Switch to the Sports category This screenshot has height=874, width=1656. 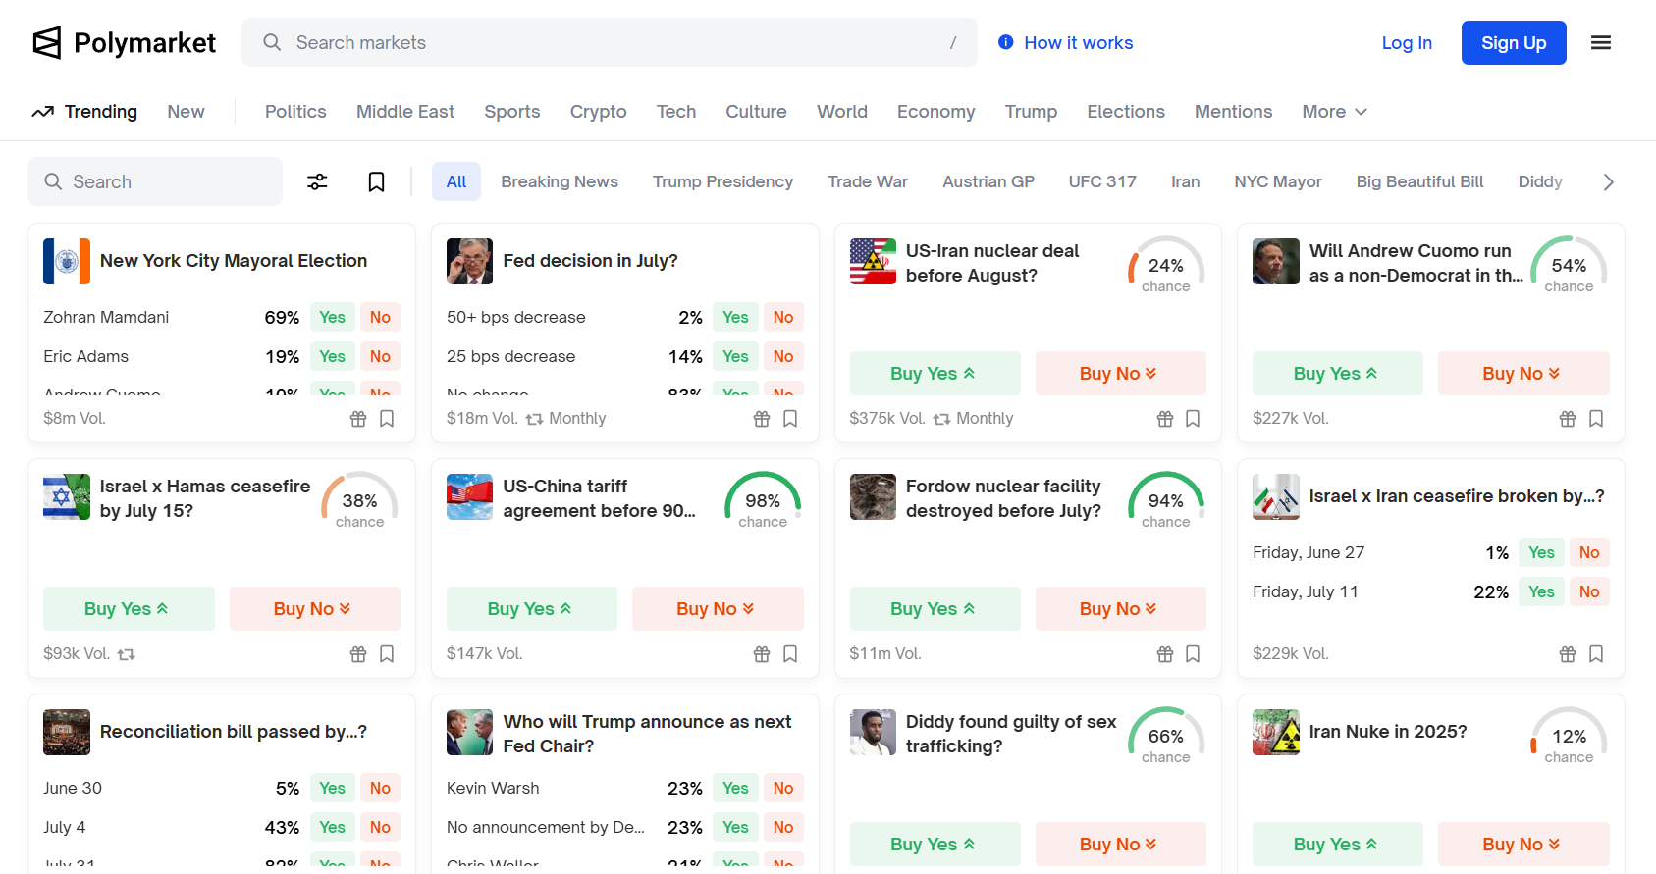coord(512,112)
